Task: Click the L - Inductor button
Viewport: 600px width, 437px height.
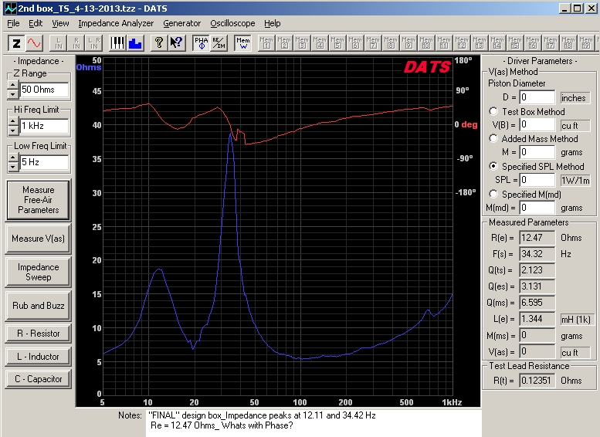Action: click(x=39, y=357)
